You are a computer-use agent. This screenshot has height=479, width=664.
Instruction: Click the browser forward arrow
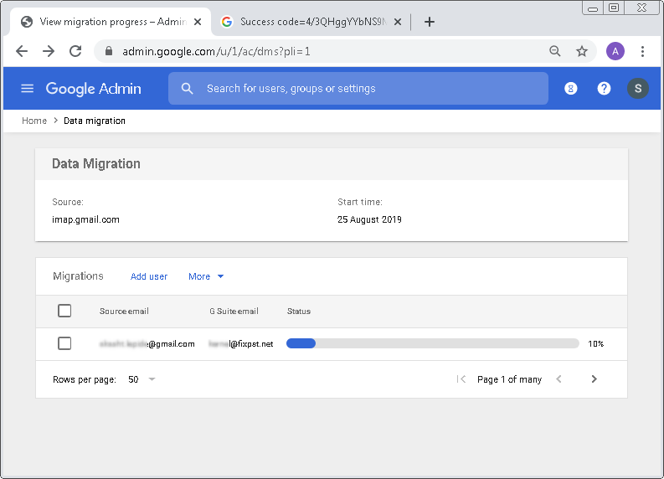tap(49, 51)
